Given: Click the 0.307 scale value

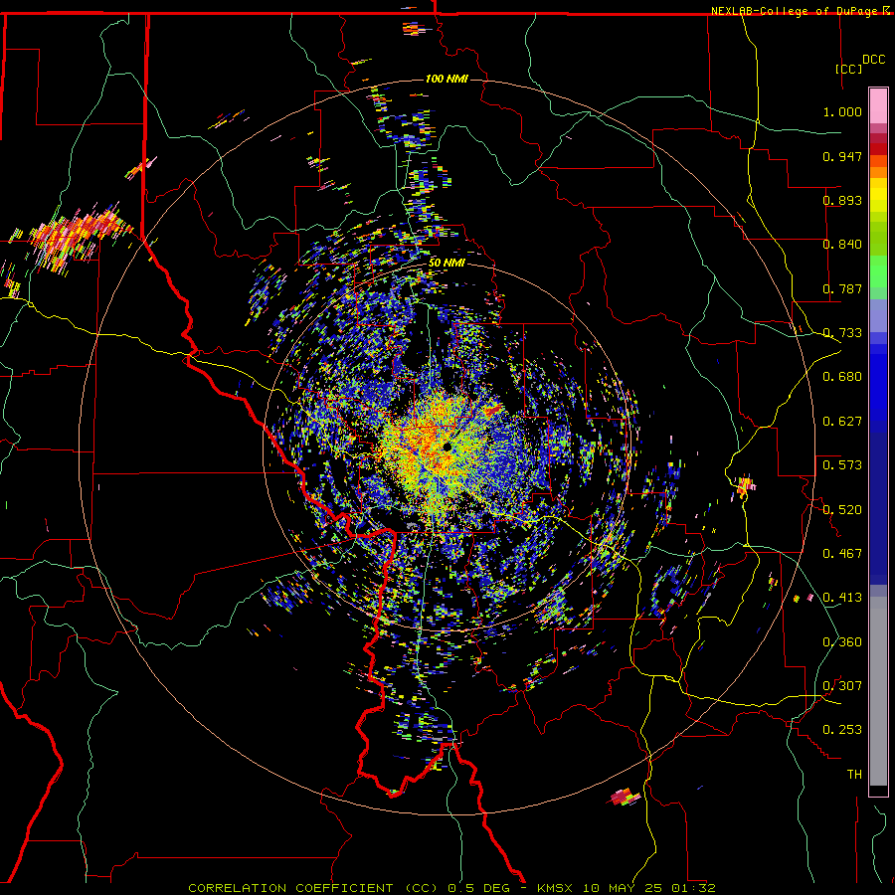Looking at the screenshot, I should click(x=842, y=686).
